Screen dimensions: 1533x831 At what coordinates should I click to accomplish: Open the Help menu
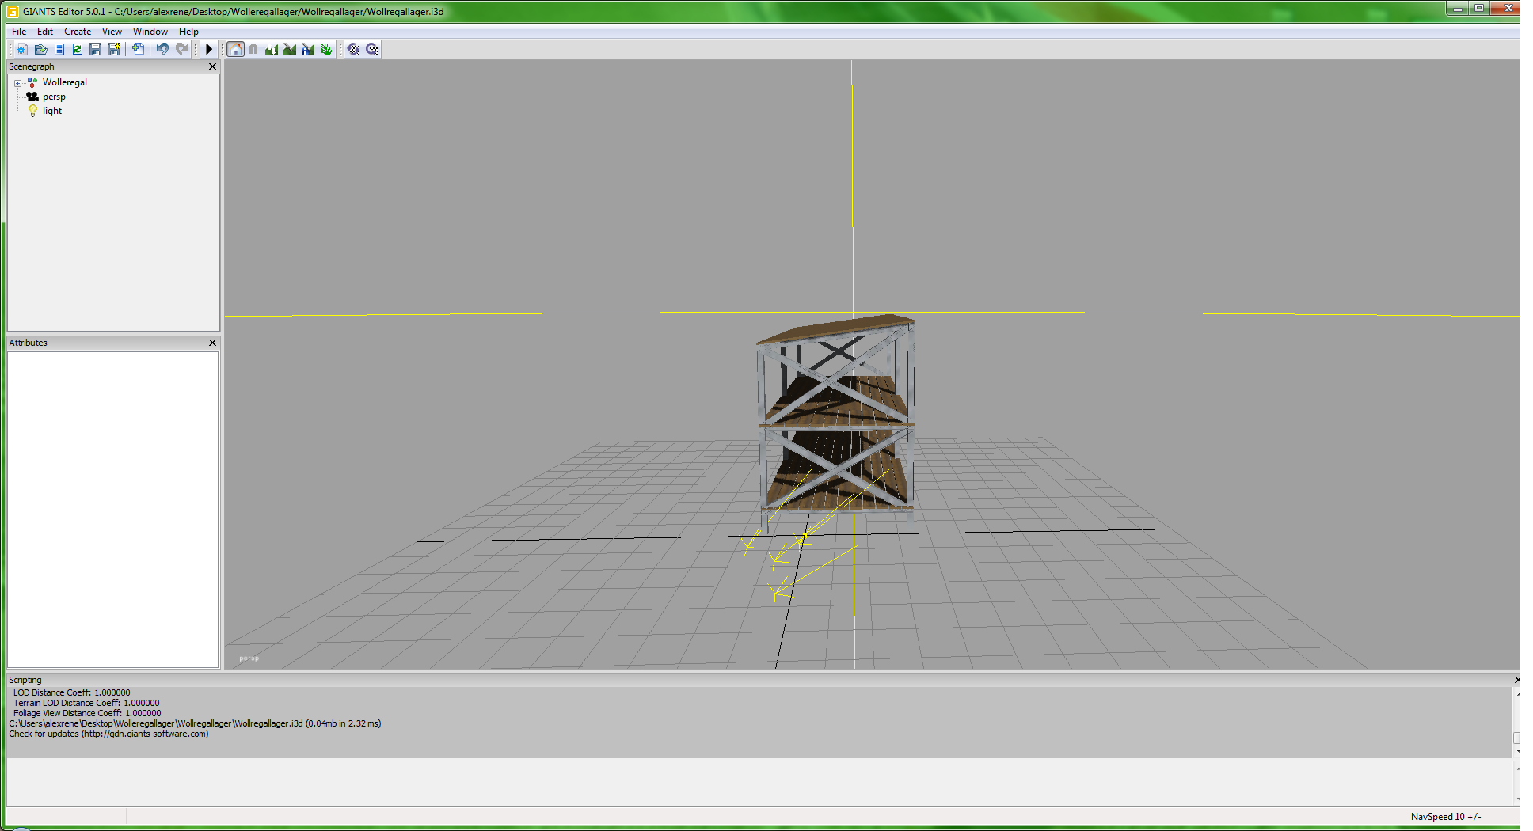click(x=188, y=32)
